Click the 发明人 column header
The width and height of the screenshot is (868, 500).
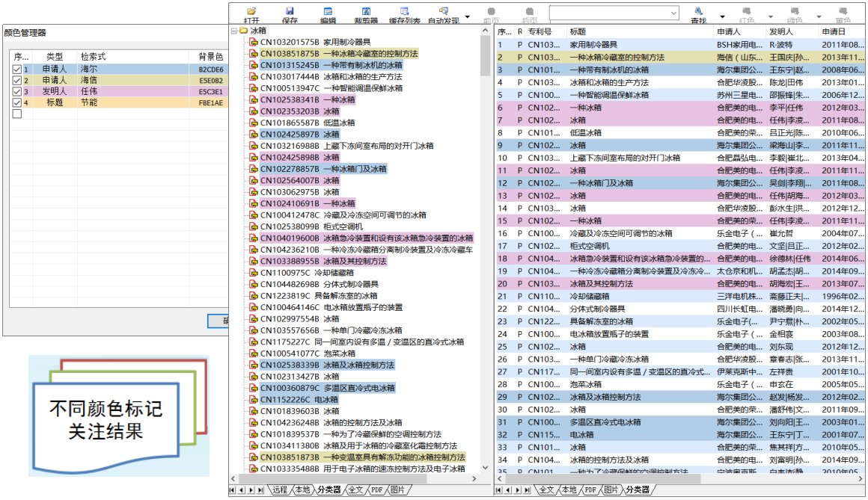point(781,32)
